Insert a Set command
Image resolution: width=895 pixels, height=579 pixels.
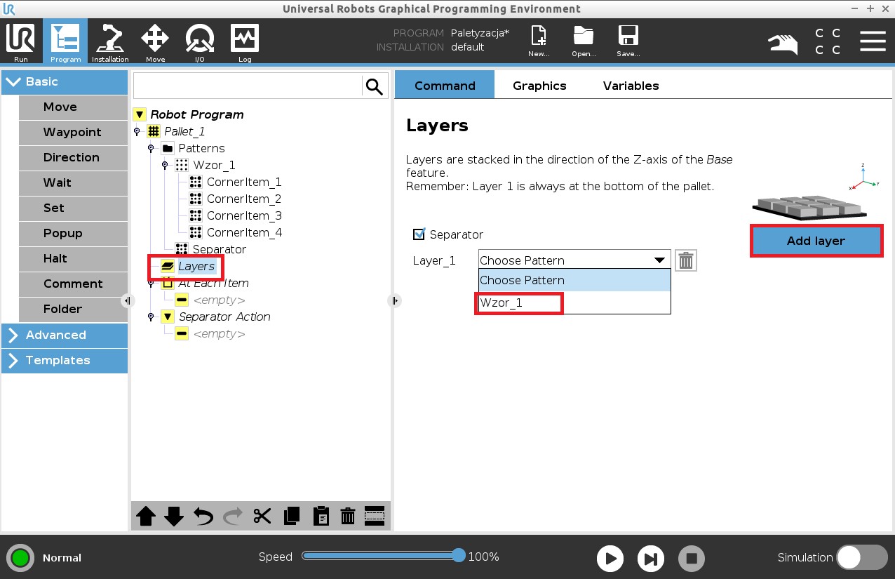[x=73, y=208]
